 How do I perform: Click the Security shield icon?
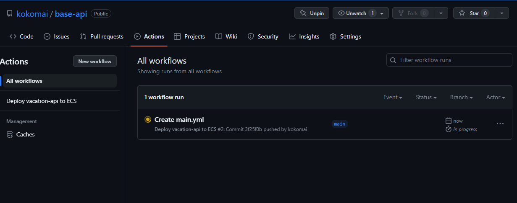point(251,36)
